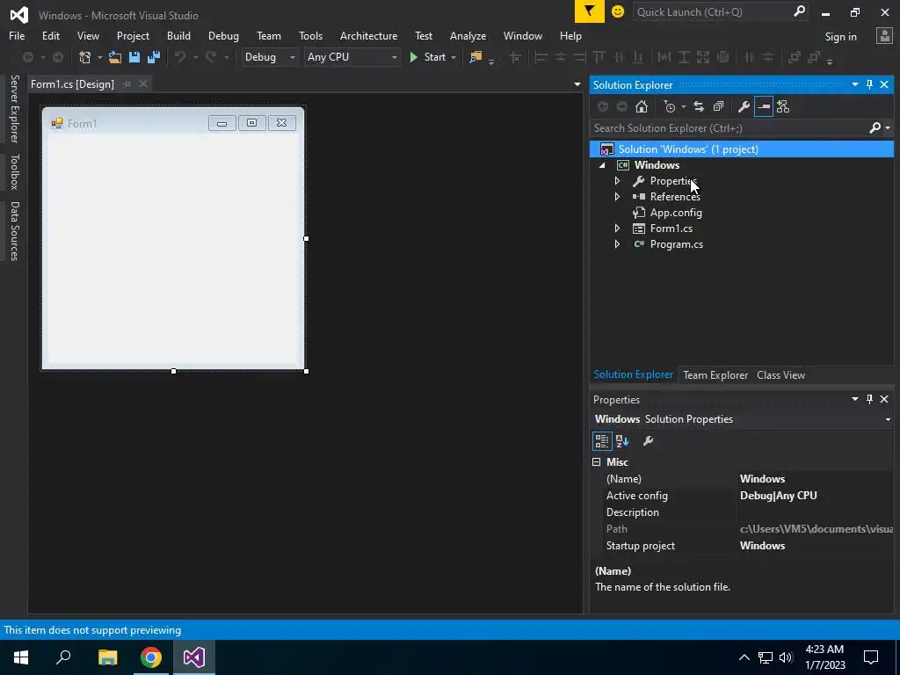This screenshot has height=675, width=900.
Task: Click the Open File toolbar icon
Action: coord(115,57)
